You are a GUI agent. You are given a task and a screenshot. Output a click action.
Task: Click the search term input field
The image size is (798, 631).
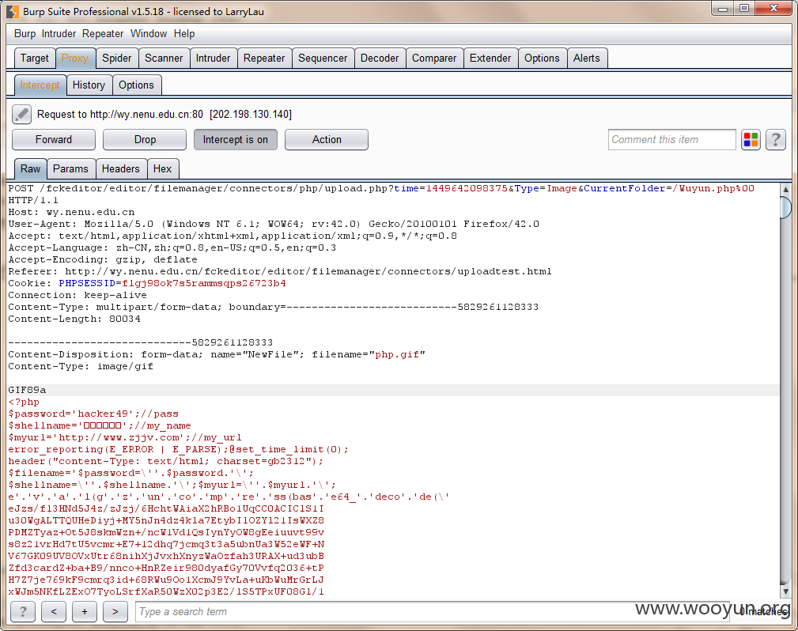433,611
